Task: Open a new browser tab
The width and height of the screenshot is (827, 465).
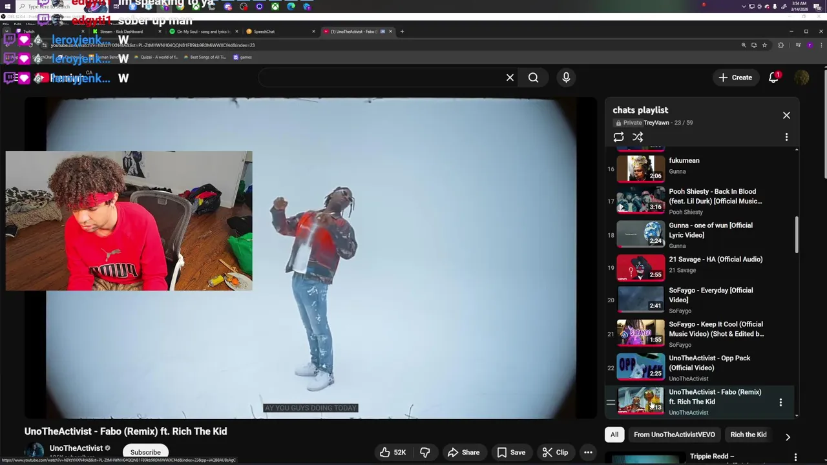Action: tap(402, 32)
